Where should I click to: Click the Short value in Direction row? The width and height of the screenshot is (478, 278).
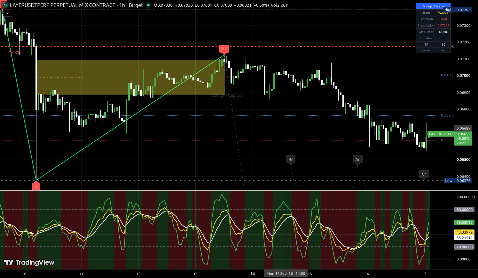pos(443,19)
